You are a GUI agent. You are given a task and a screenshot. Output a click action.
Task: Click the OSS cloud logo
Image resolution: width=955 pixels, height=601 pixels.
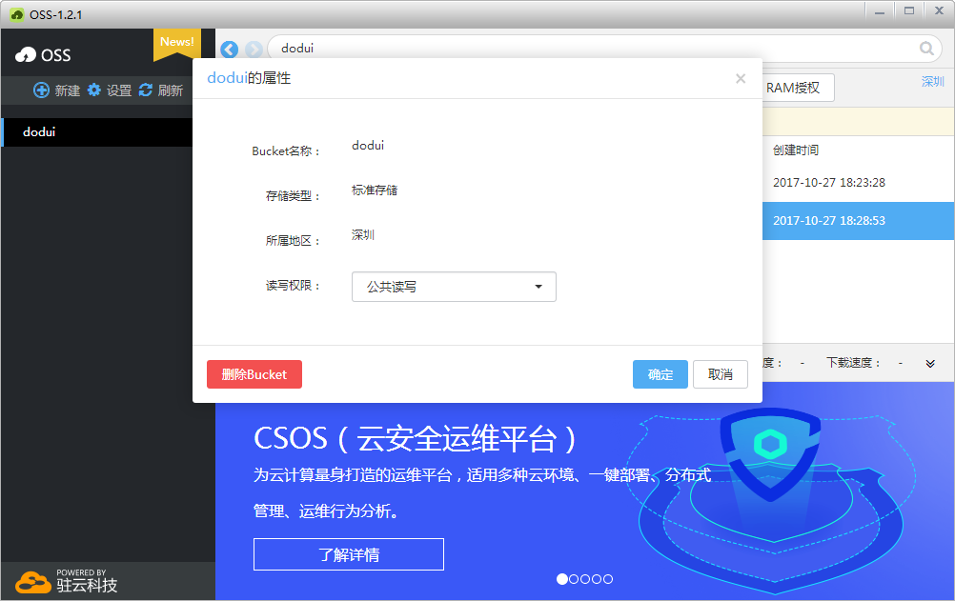43,55
